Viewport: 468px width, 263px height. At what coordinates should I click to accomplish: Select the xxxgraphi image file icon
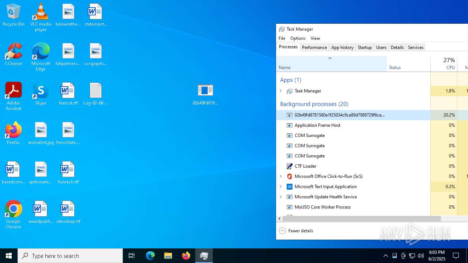[95, 54]
